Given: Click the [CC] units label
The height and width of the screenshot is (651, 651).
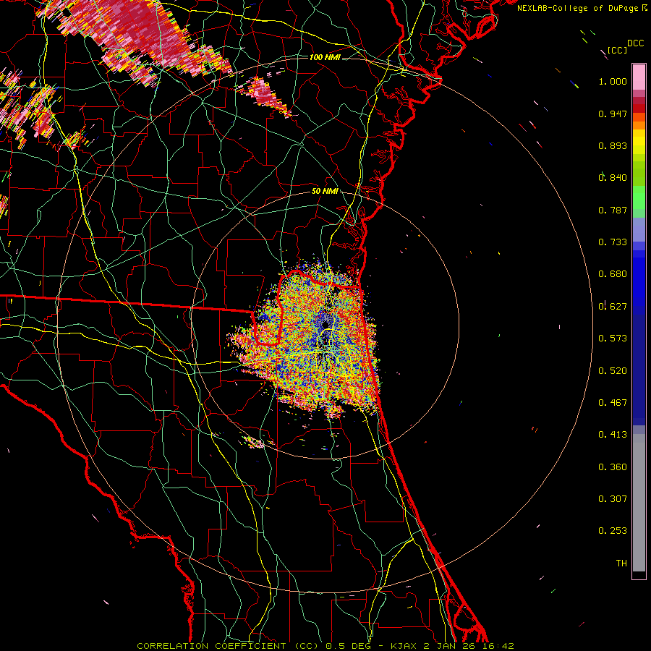Looking at the screenshot, I should [617, 50].
